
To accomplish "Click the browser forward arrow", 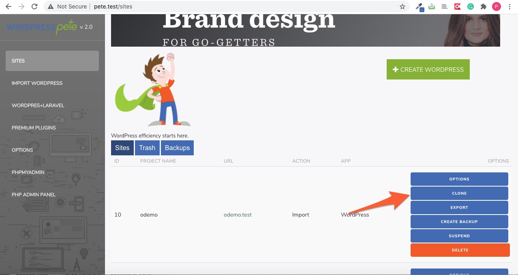I will pyautogui.click(x=21, y=6).
